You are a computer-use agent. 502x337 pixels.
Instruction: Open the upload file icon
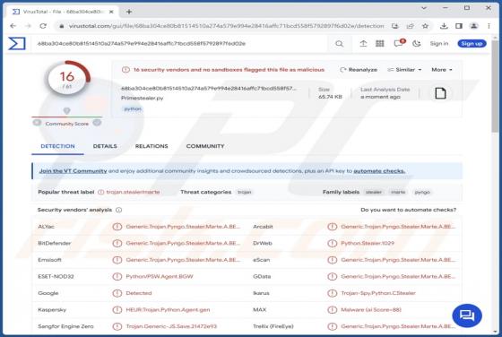pyautogui.click(x=363, y=44)
